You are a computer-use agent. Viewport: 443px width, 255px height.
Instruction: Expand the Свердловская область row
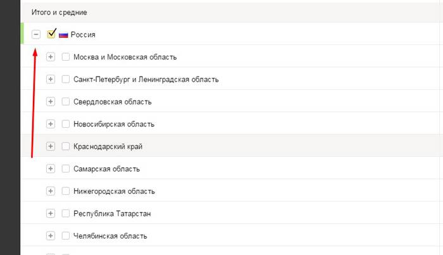(x=51, y=102)
